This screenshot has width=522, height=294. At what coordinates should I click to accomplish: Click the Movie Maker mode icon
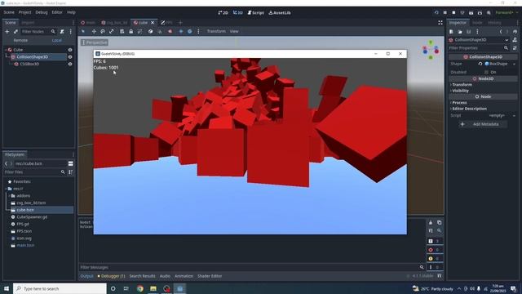pyautogui.click(x=489, y=13)
